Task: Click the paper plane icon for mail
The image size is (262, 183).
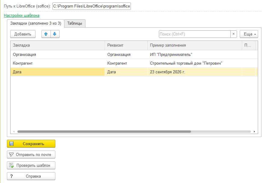Action: pyautogui.click(x=11, y=155)
